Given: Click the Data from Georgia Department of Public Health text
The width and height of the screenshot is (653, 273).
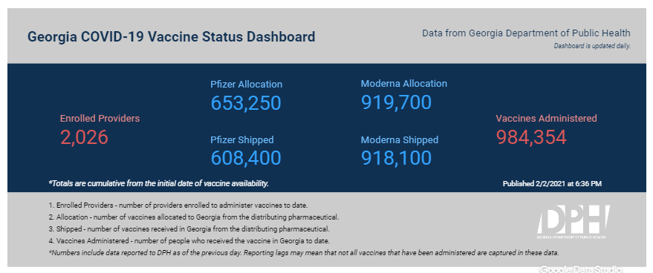Looking at the screenshot, I should point(526,33).
